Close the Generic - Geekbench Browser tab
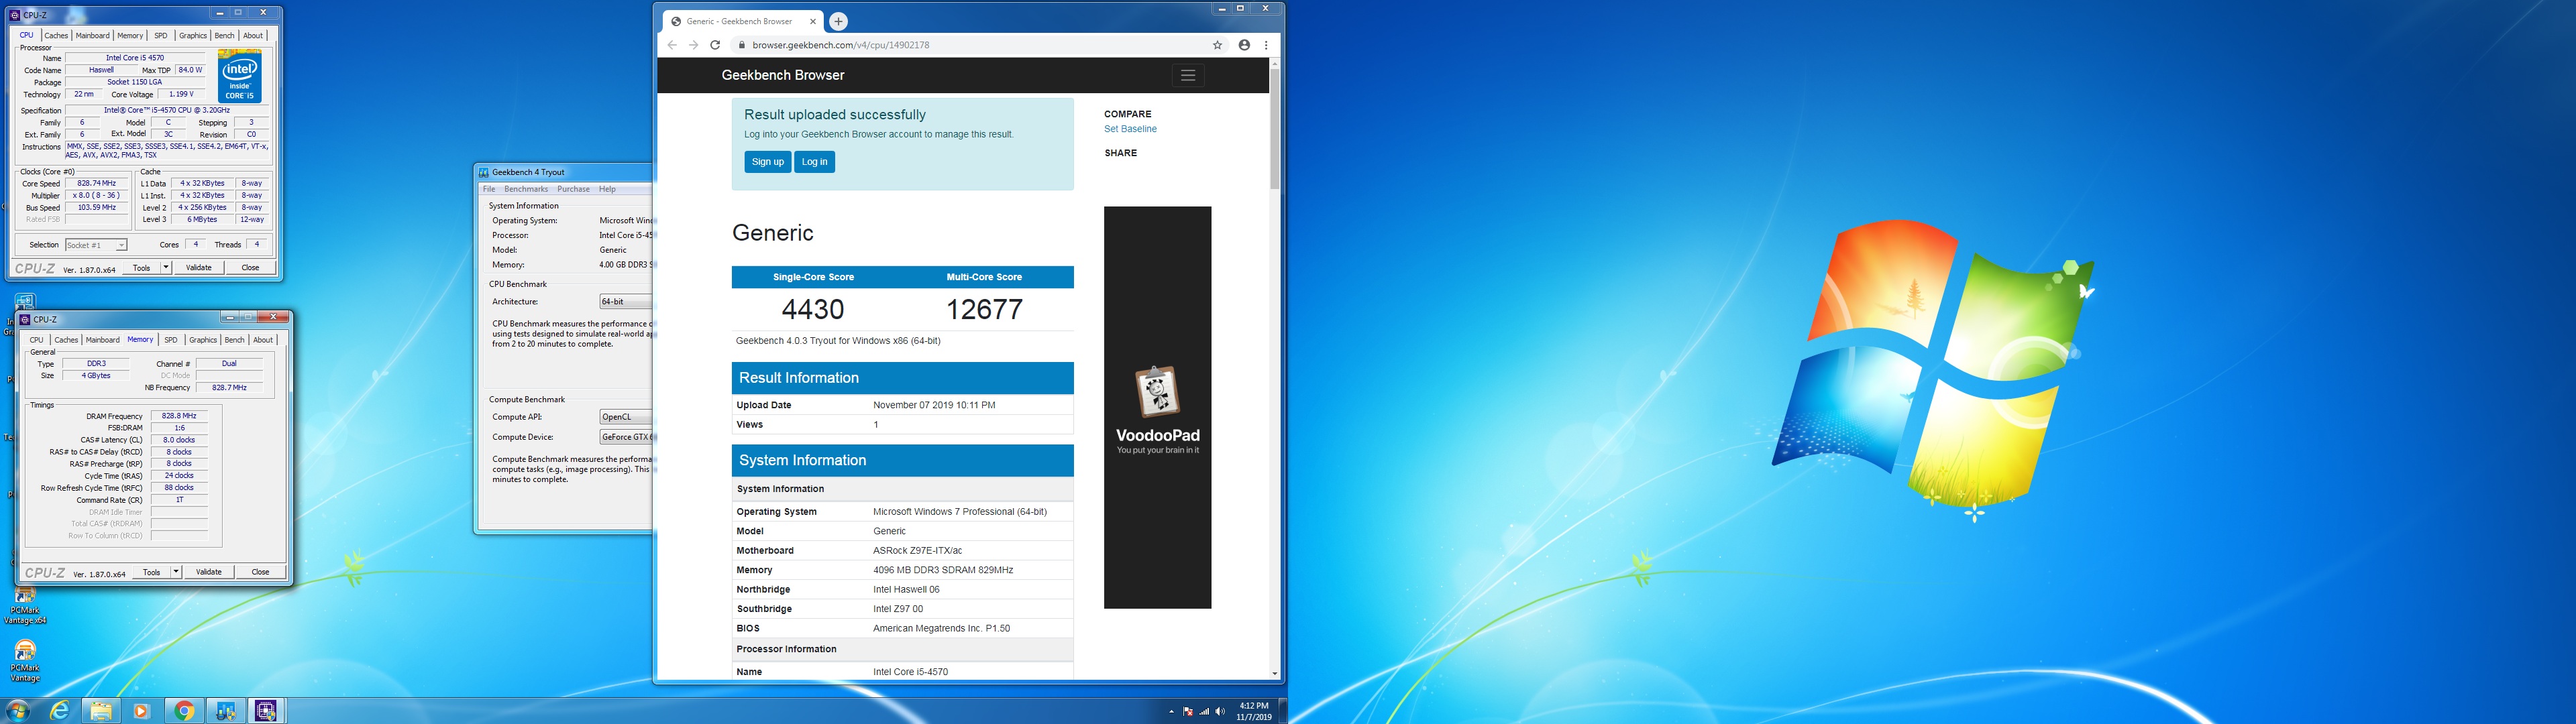The height and width of the screenshot is (724, 2576). [x=812, y=21]
